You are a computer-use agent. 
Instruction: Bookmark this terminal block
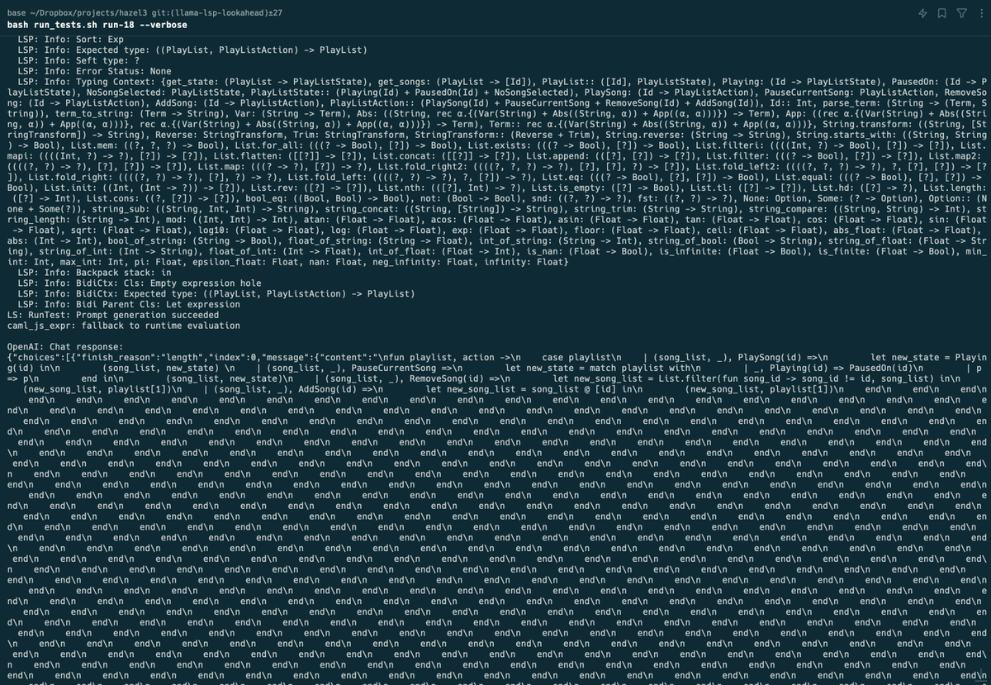point(942,13)
